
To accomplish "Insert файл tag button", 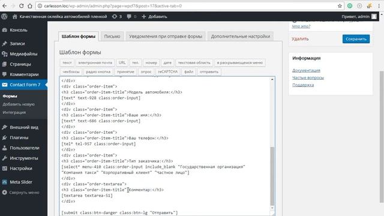I will tap(188, 72).
